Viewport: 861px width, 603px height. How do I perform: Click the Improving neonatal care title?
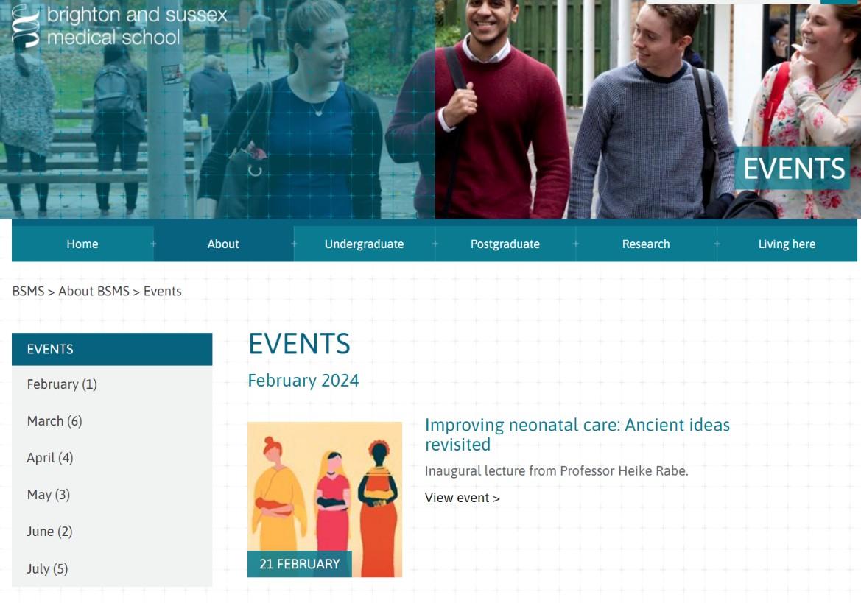click(577, 434)
